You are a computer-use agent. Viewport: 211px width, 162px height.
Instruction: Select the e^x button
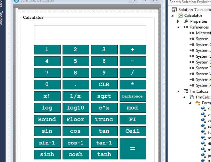pos(104,108)
